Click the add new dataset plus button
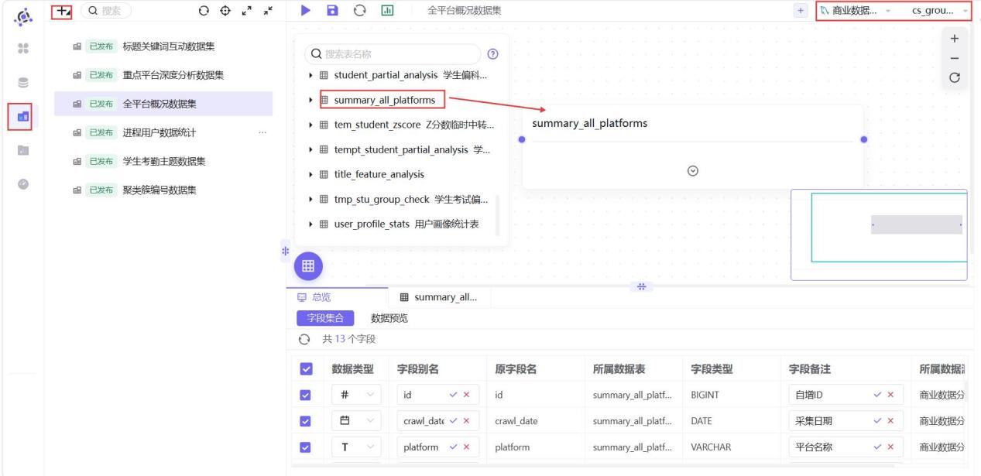 [x=62, y=11]
